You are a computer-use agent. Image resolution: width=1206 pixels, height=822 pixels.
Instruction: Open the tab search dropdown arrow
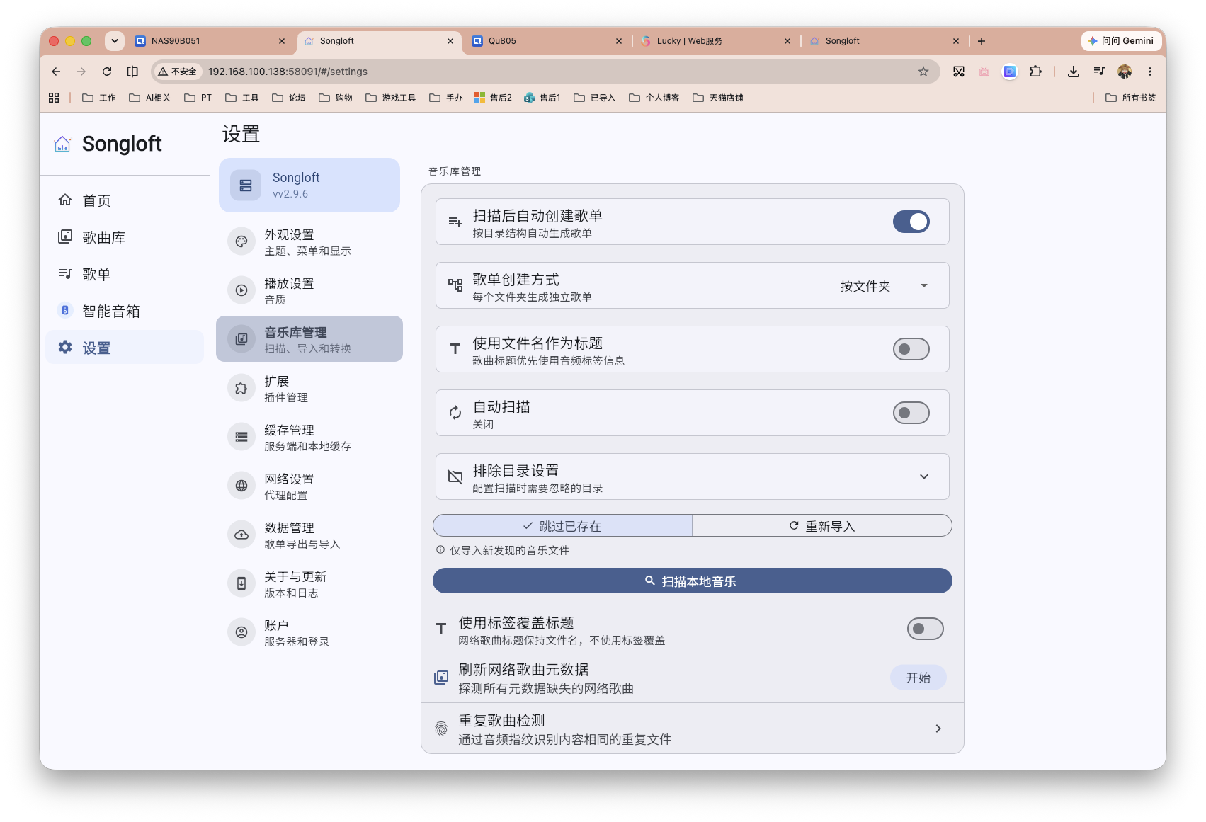[114, 41]
